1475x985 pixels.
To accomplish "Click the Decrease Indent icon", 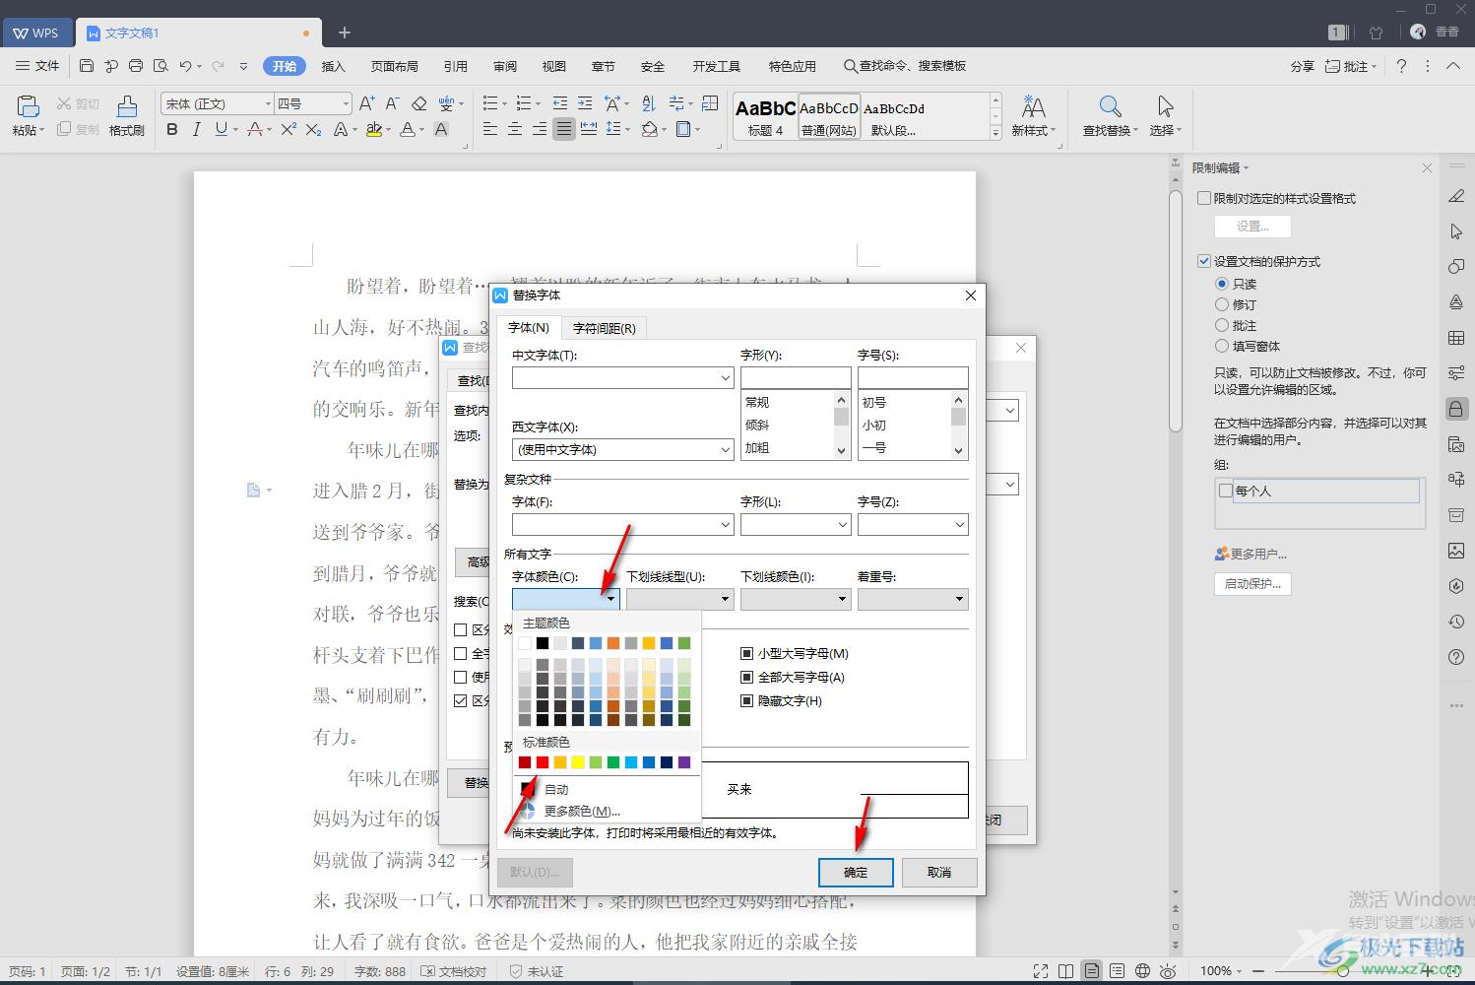I will click(x=560, y=103).
